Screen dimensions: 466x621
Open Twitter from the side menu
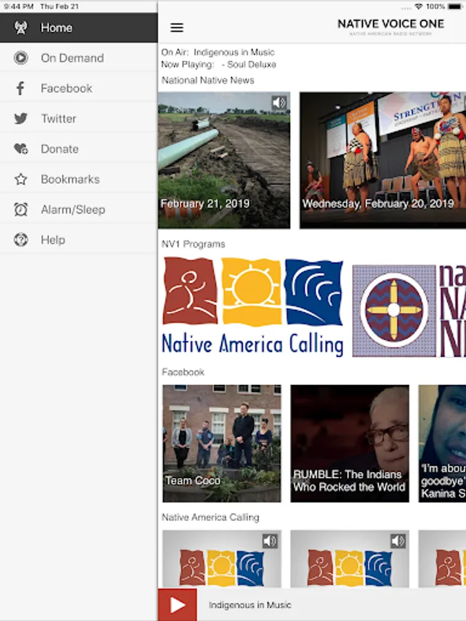pos(79,119)
